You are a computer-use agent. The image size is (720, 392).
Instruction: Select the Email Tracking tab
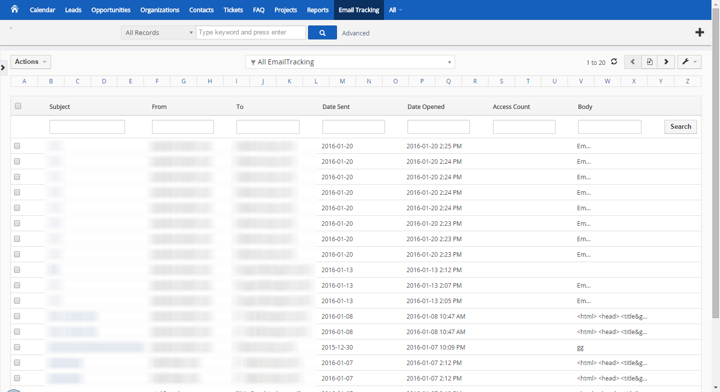(x=359, y=10)
